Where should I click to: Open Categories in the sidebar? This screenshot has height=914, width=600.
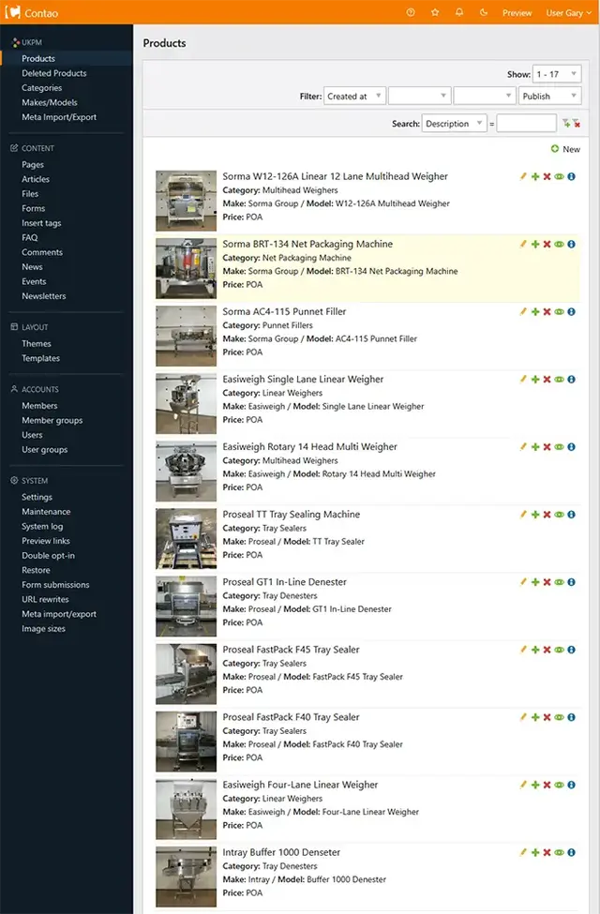(41, 87)
